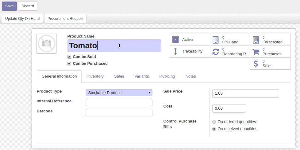Click the Barcode input field
Viewport: 300px width, 150px height.
click(x=119, y=113)
